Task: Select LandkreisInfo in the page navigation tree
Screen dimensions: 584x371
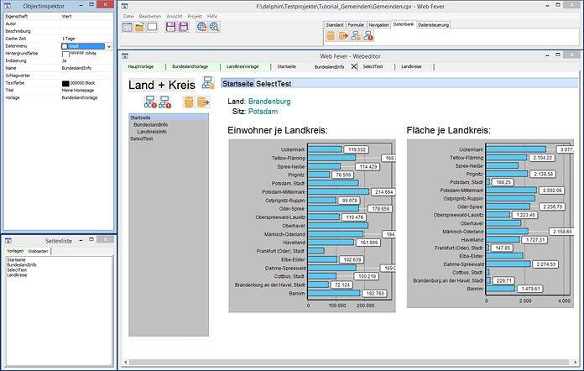Action: point(152,131)
